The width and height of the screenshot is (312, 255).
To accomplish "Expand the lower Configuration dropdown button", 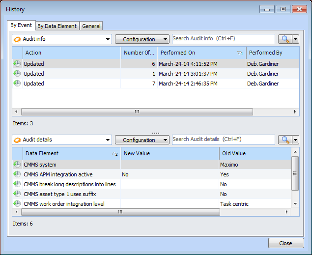I will click(142, 140).
